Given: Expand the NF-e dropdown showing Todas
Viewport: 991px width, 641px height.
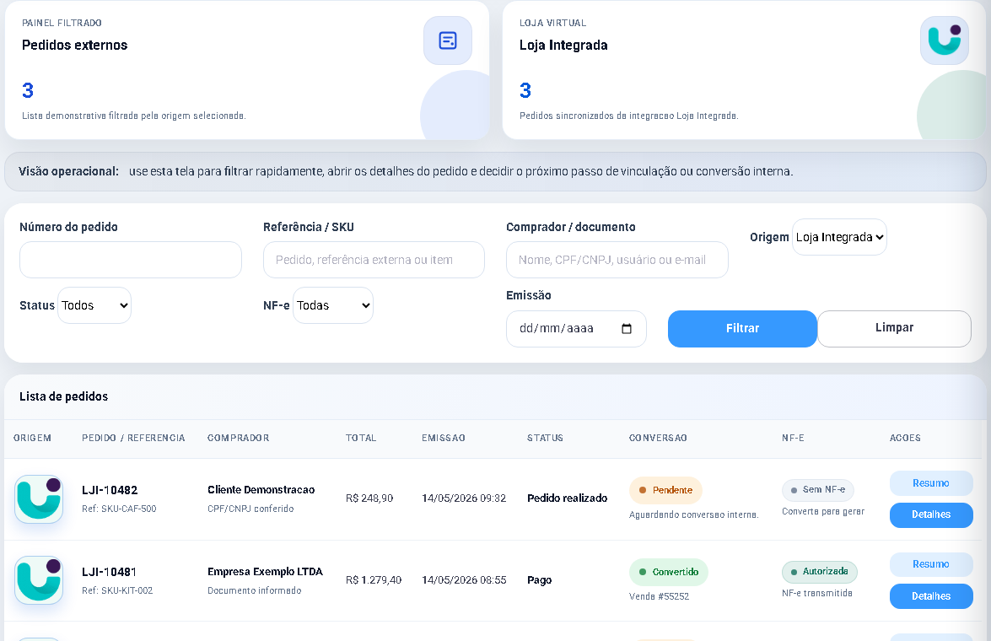Looking at the screenshot, I should 333,305.
